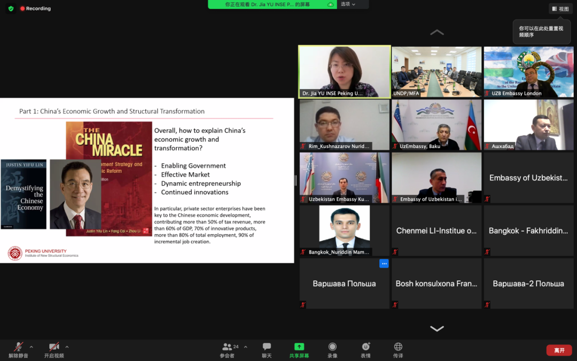This screenshot has width=577, height=361.
Task: Click muted mic icon on UZB Embassy London
Action: [x=488, y=94]
